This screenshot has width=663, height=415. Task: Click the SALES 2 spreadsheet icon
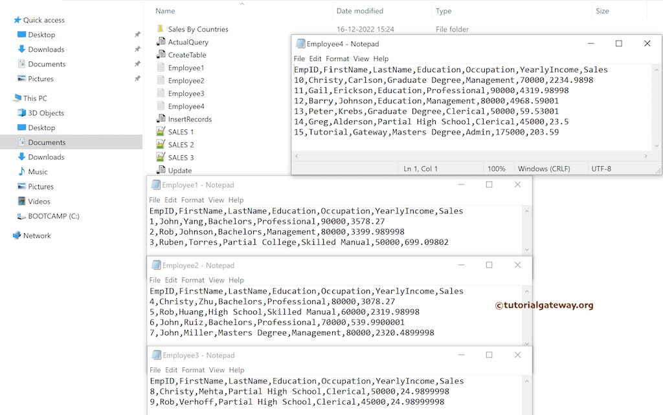(x=161, y=144)
